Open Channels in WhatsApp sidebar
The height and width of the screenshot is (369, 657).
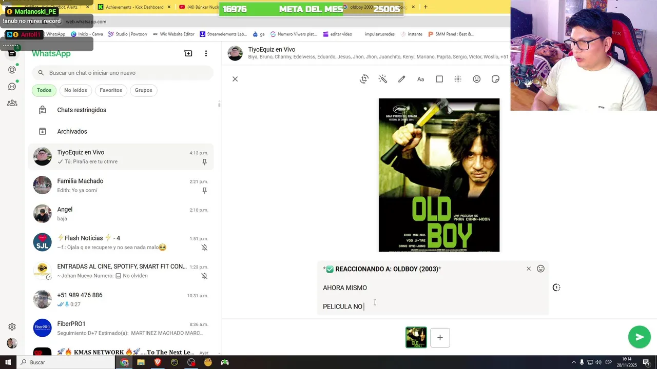[12, 86]
